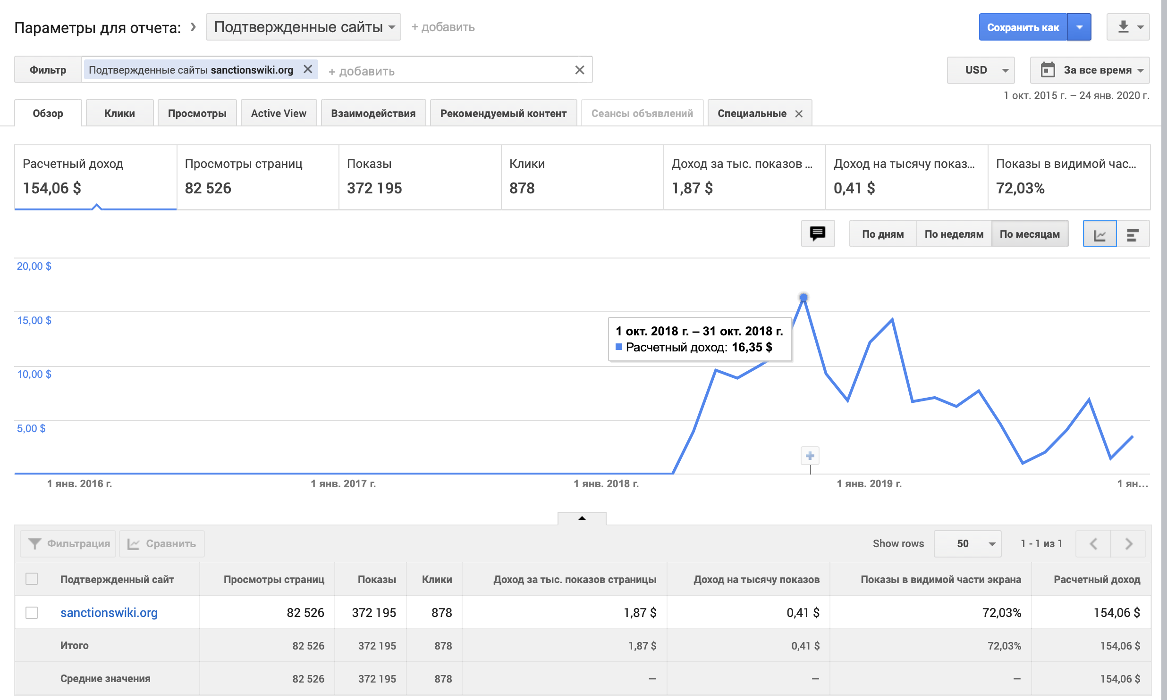Click the Сохранить как button
The image size is (1167, 700).
click(1023, 27)
